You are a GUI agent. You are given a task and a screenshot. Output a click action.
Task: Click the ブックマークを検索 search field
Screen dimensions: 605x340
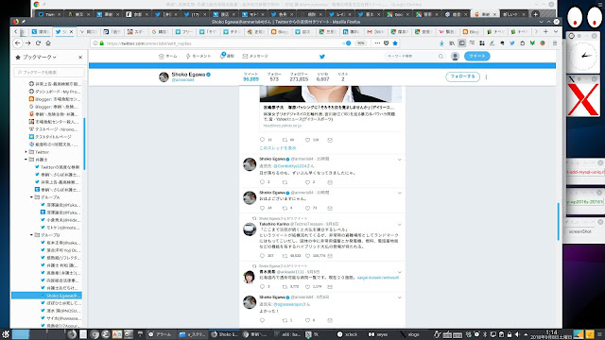click(x=49, y=72)
